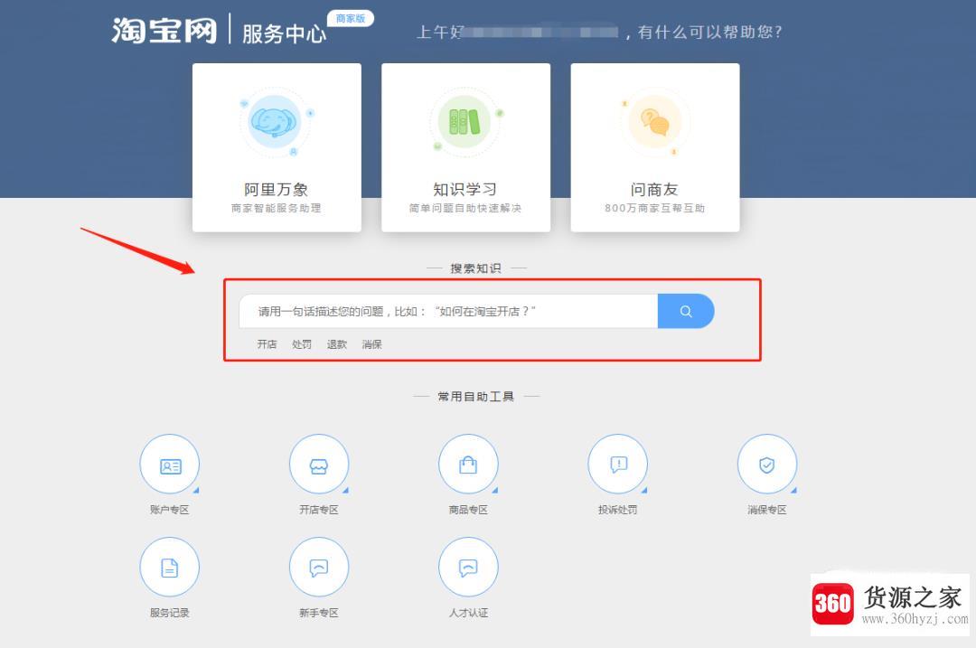976x648 pixels.
Task: Open the 服务记录 document icon
Action: point(170,567)
